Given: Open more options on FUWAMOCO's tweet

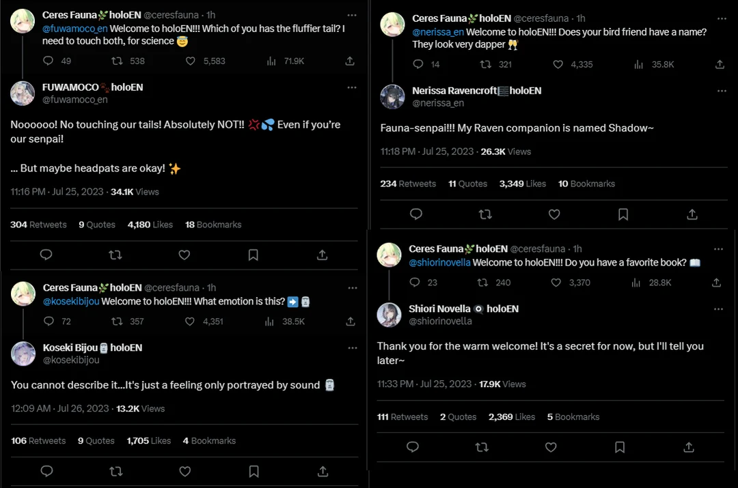Looking at the screenshot, I should coord(352,87).
